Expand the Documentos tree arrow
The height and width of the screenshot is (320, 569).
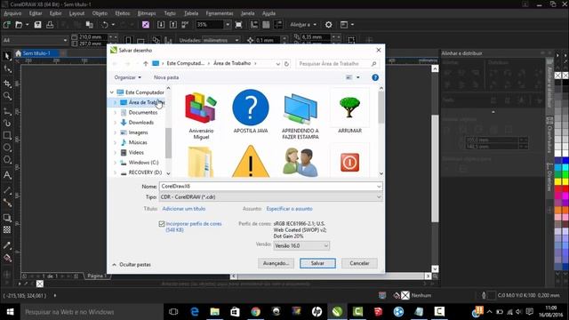click(x=116, y=113)
